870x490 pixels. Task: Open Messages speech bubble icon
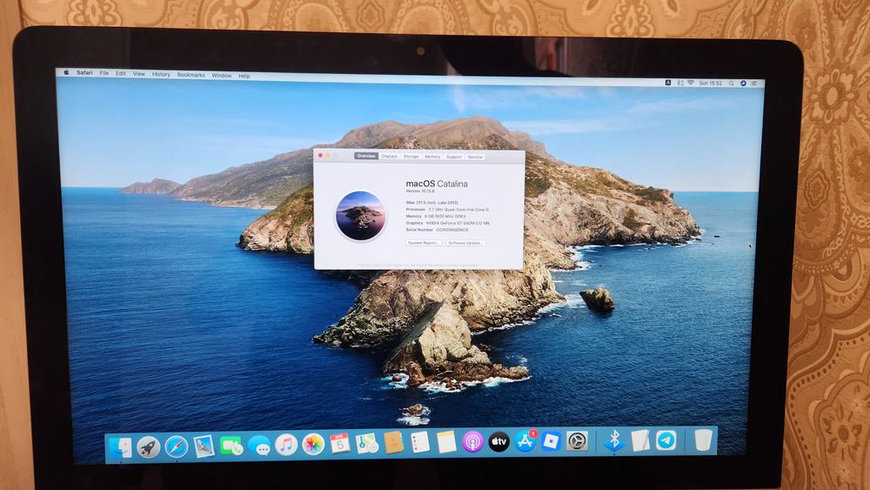(259, 445)
